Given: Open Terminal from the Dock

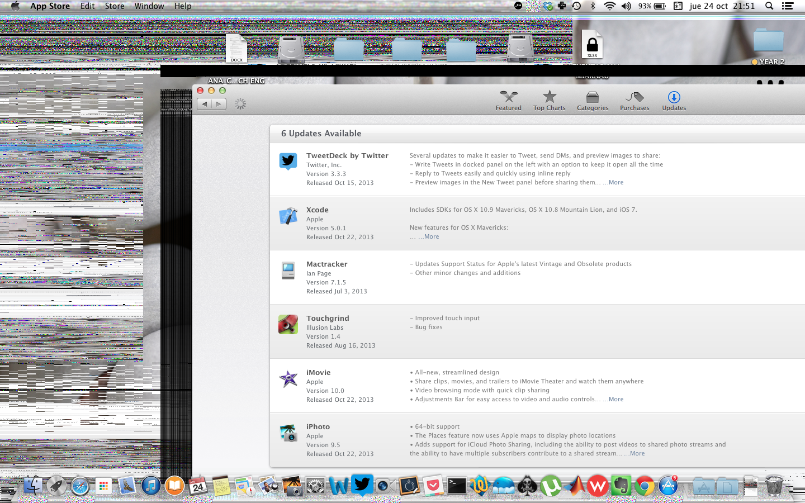Looking at the screenshot, I should (x=457, y=486).
